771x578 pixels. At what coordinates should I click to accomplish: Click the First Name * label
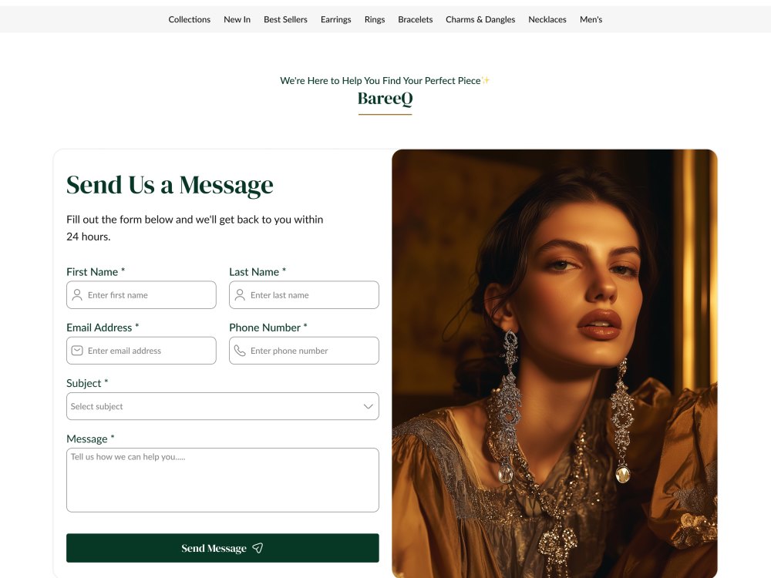[96, 272]
